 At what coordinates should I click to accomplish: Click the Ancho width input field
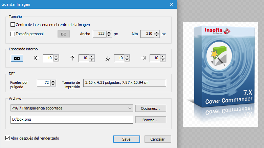click(100, 34)
